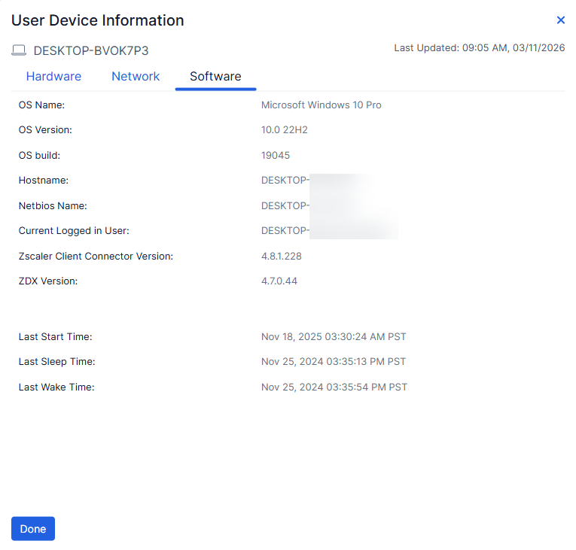576x550 pixels.
Task: Click the laptop device icon
Action: (19, 50)
